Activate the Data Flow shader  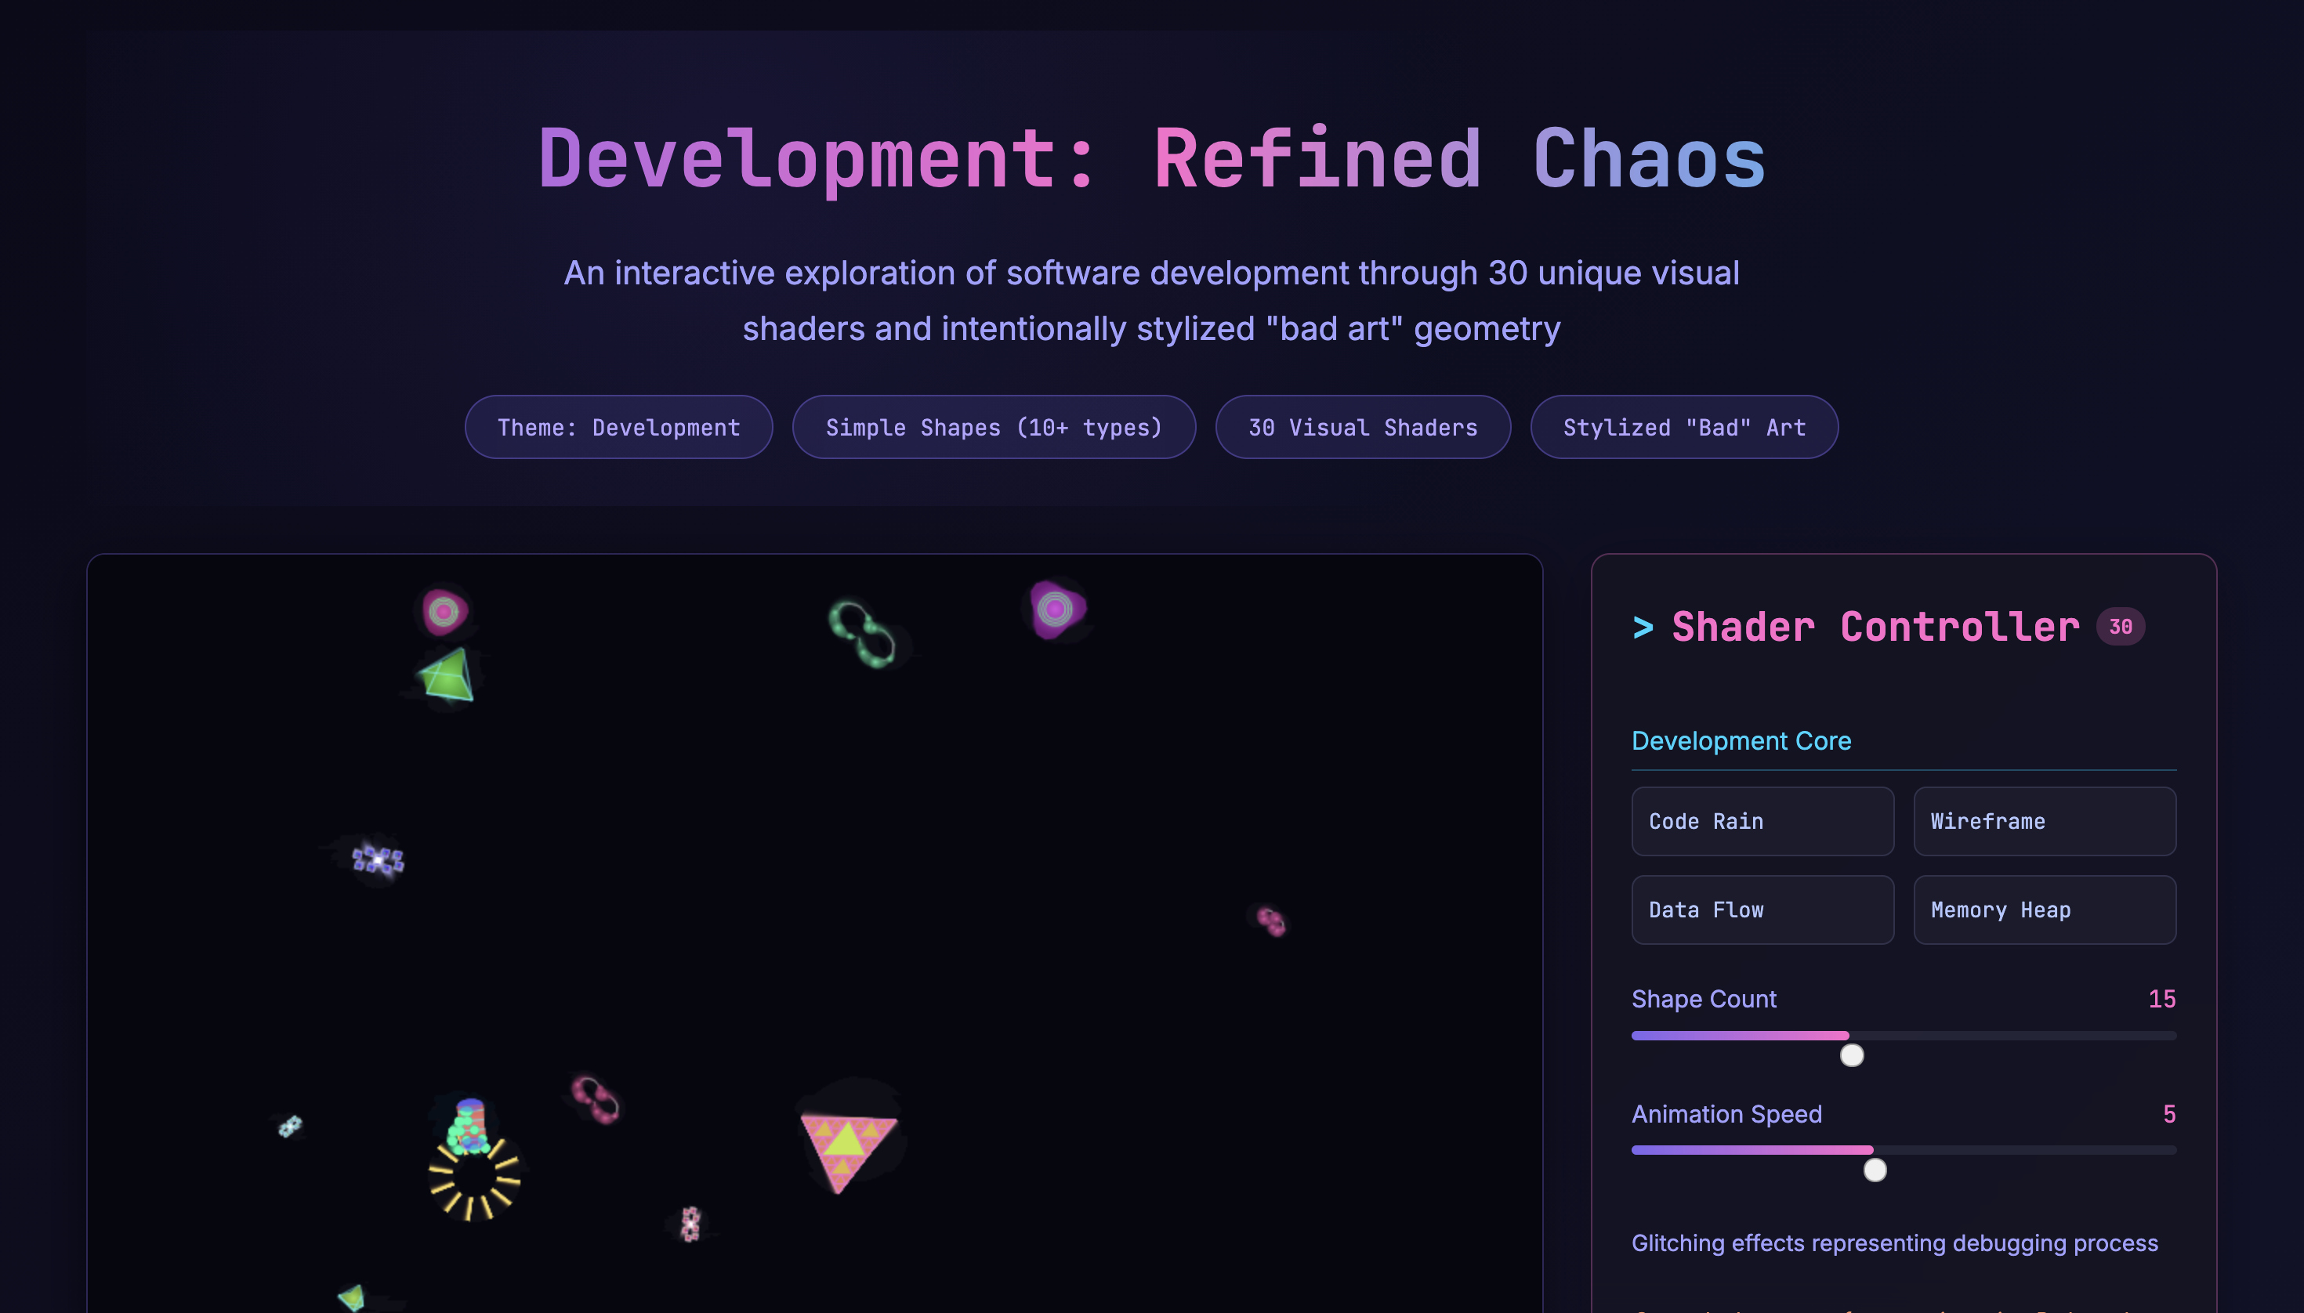click(x=1762, y=909)
